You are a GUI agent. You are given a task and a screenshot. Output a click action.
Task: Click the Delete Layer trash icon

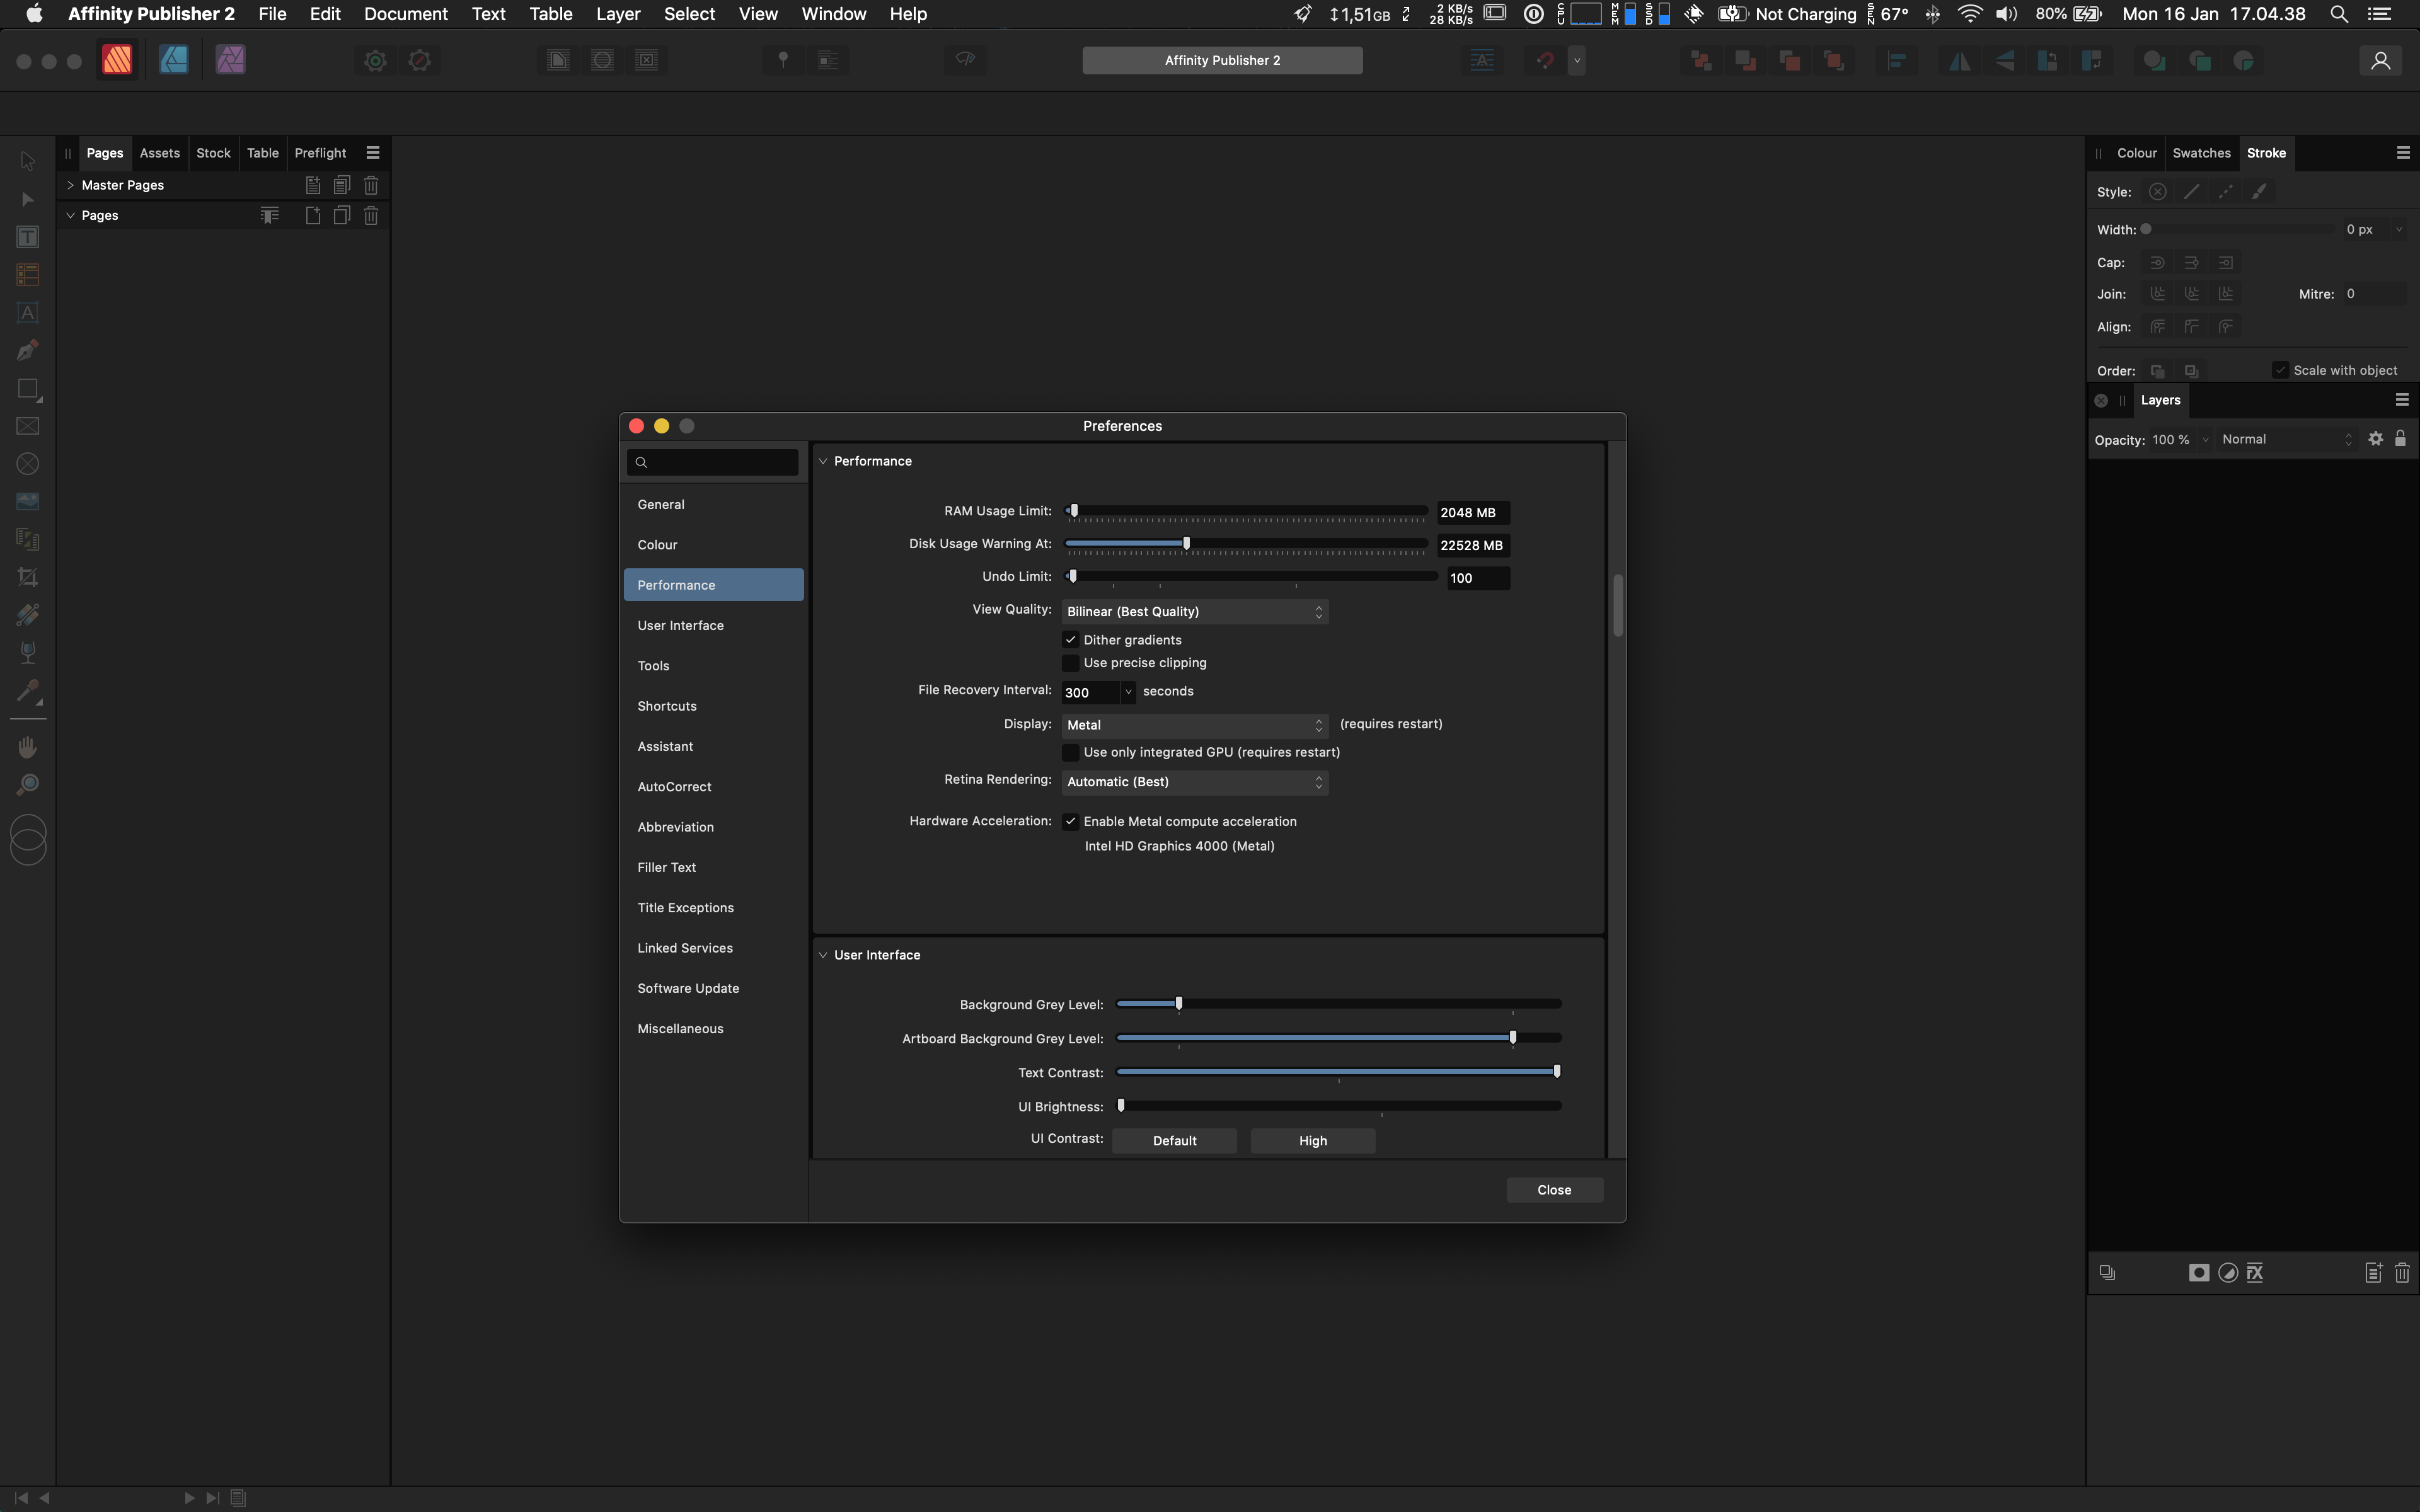pos(2402,1273)
